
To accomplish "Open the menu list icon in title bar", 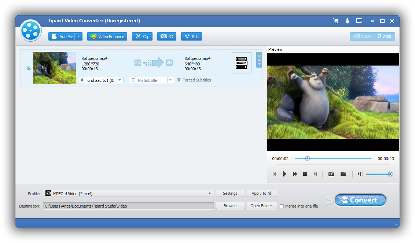I will coord(359,21).
